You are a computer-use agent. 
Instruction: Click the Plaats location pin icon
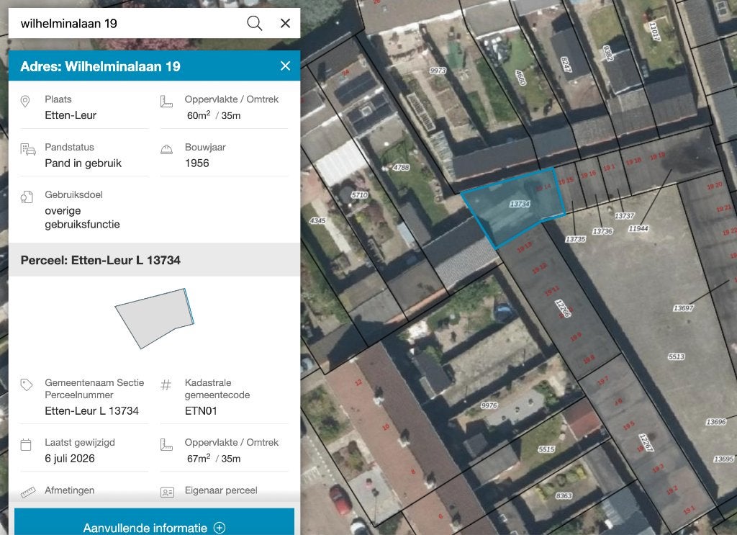click(25, 101)
